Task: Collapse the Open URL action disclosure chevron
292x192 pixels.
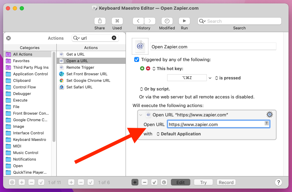Action: coord(141,115)
